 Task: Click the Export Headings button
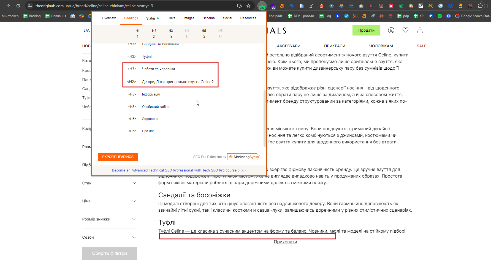[118, 157]
